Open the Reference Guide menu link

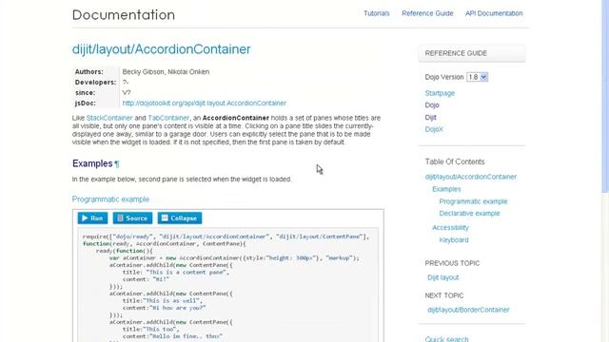pos(427,13)
